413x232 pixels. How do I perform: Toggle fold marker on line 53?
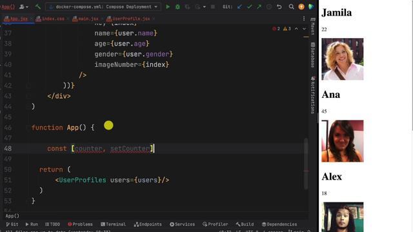tap(28, 201)
